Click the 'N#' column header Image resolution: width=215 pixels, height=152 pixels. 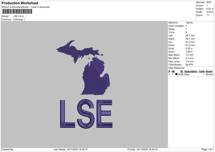tap(173, 71)
